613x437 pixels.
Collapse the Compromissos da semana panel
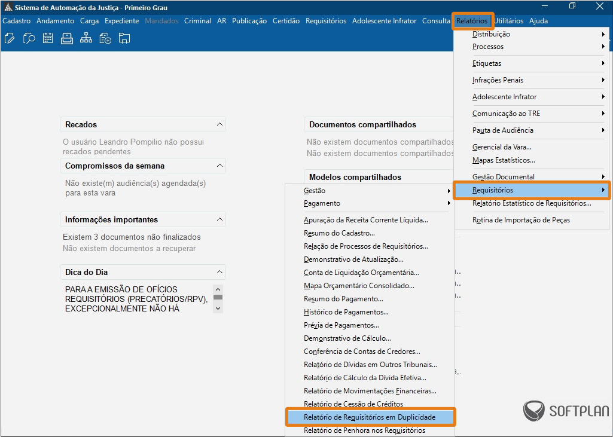pos(219,166)
